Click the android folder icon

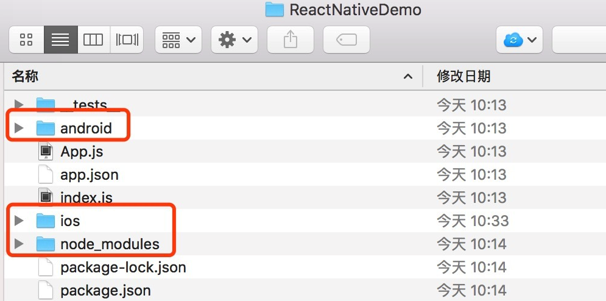pos(46,128)
